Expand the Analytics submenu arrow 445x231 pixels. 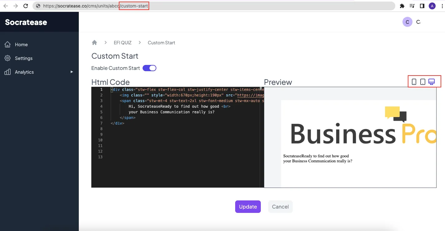point(72,72)
